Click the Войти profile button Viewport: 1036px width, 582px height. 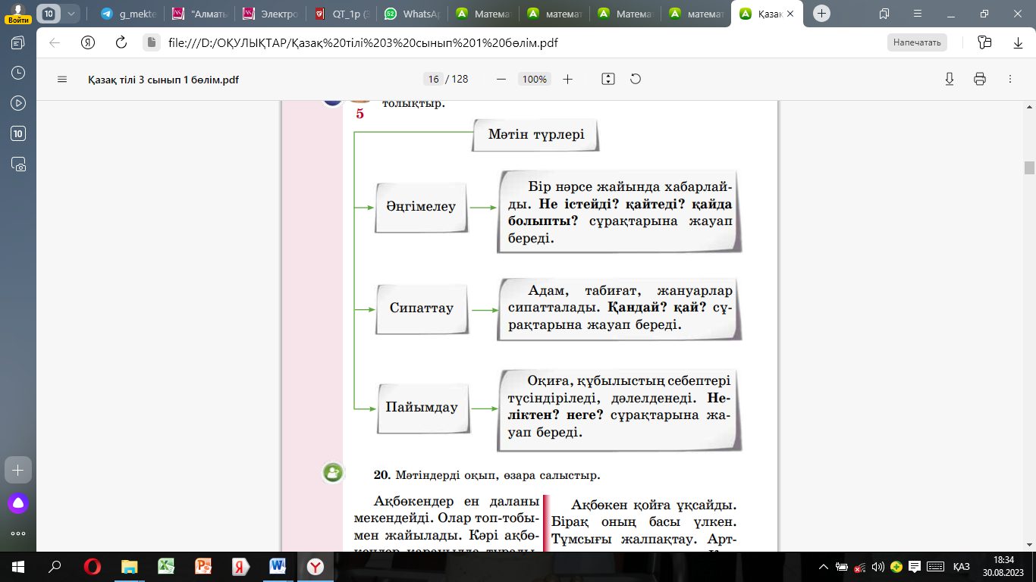click(18, 14)
